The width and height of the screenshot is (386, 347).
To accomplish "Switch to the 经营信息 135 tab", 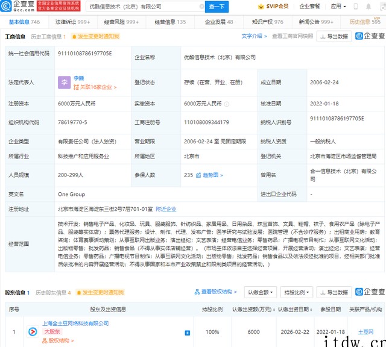I will (170, 22).
